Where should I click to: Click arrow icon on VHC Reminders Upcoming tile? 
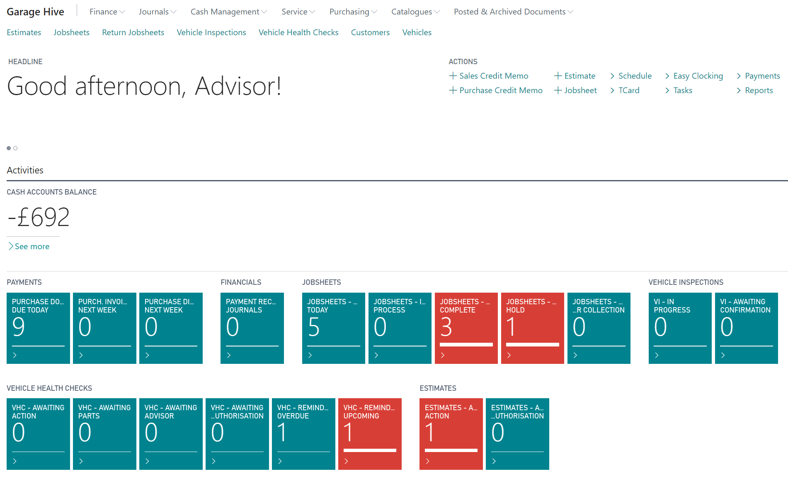347,461
